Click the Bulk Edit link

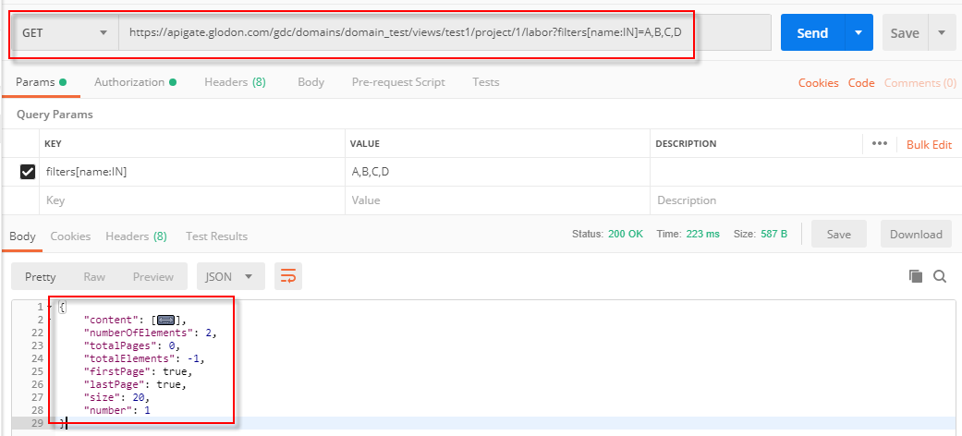pos(929,145)
